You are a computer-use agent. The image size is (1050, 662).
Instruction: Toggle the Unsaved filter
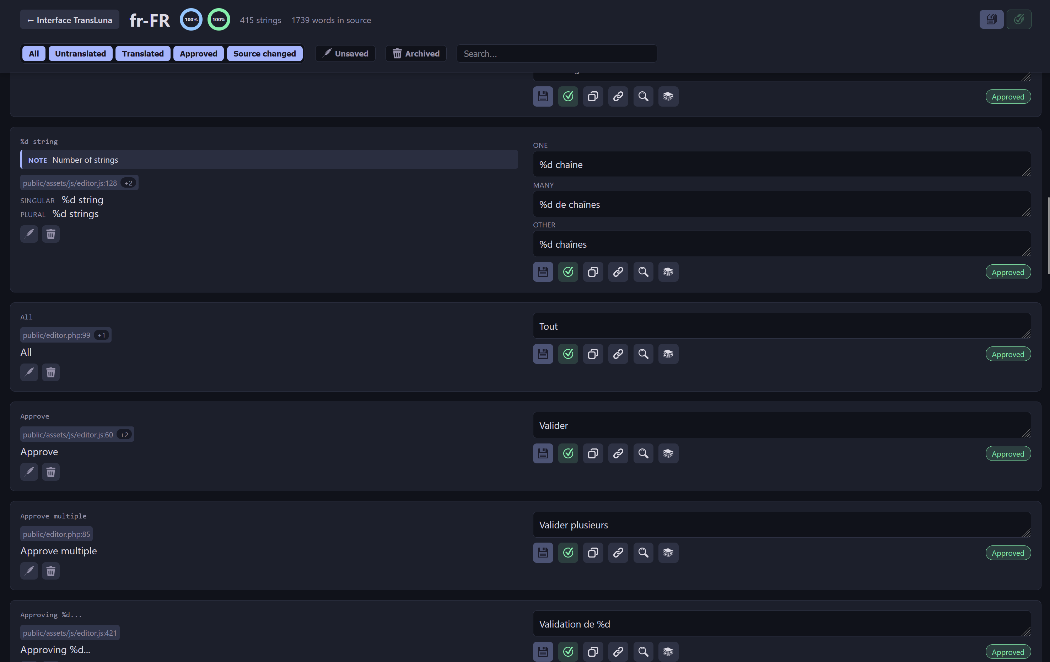[345, 54]
